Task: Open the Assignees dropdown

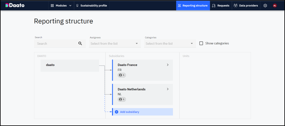Action: (x=114, y=43)
